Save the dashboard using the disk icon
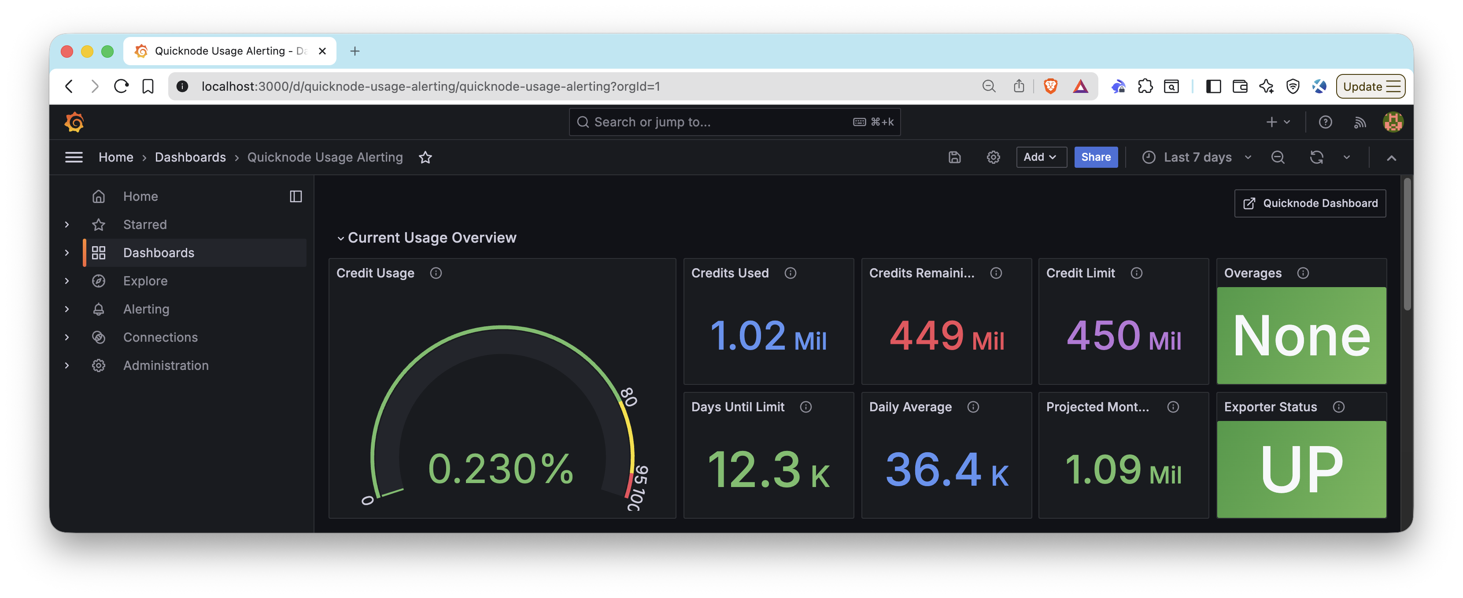The width and height of the screenshot is (1463, 598). (954, 157)
